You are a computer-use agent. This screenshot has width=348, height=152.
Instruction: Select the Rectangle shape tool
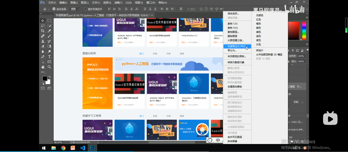tap(49, 62)
